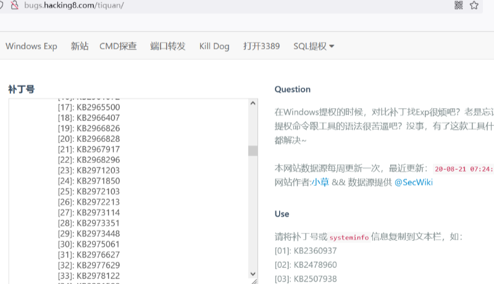The width and height of the screenshot is (494, 284).
Task: Click line [17]: KB2965500 in textarea
Action: (x=89, y=107)
